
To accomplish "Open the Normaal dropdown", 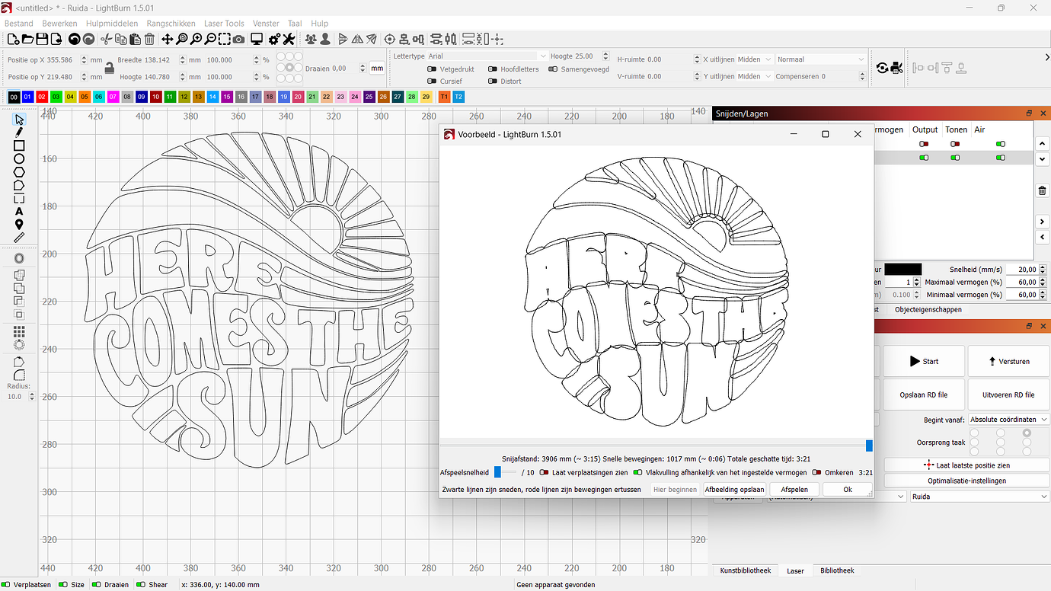I will 821,59.
